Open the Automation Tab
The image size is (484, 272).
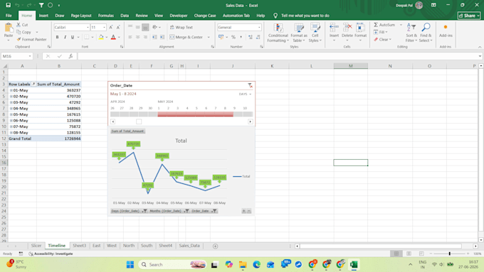pos(236,16)
